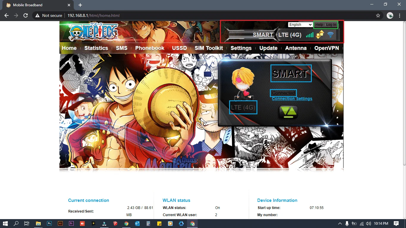Open the volume control in system tray

click(x=369, y=224)
